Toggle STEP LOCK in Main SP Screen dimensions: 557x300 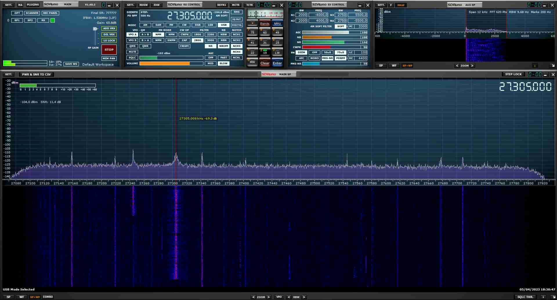click(x=513, y=74)
